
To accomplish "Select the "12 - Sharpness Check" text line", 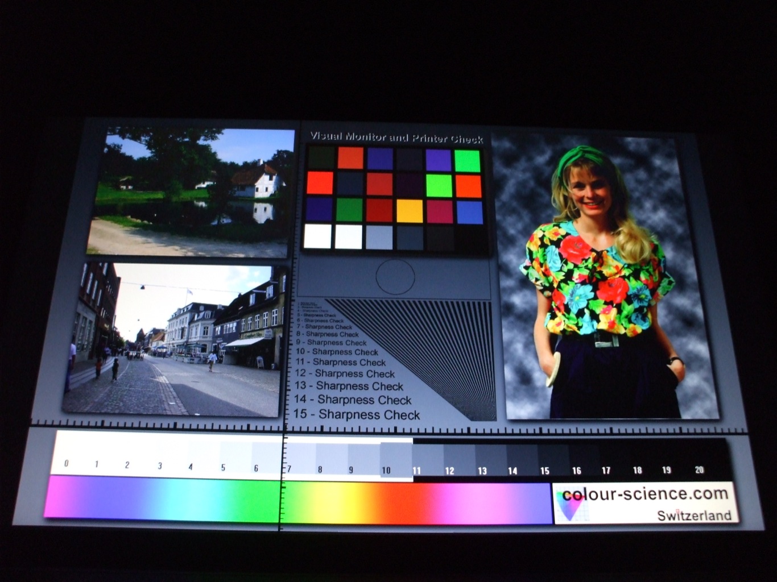I will (345, 373).
